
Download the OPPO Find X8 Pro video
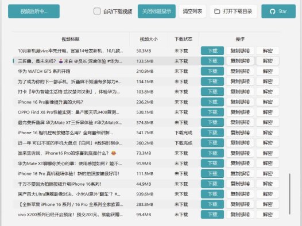point(212,112)
